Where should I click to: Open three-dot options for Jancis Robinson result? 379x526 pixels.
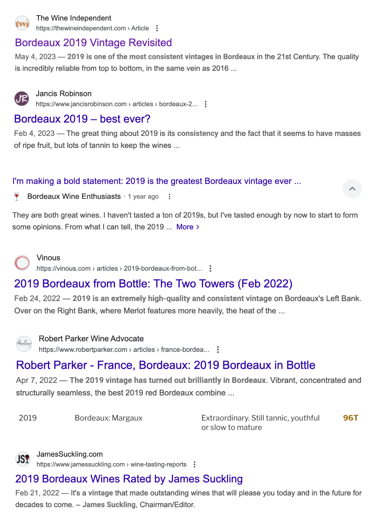pos(206,104)
